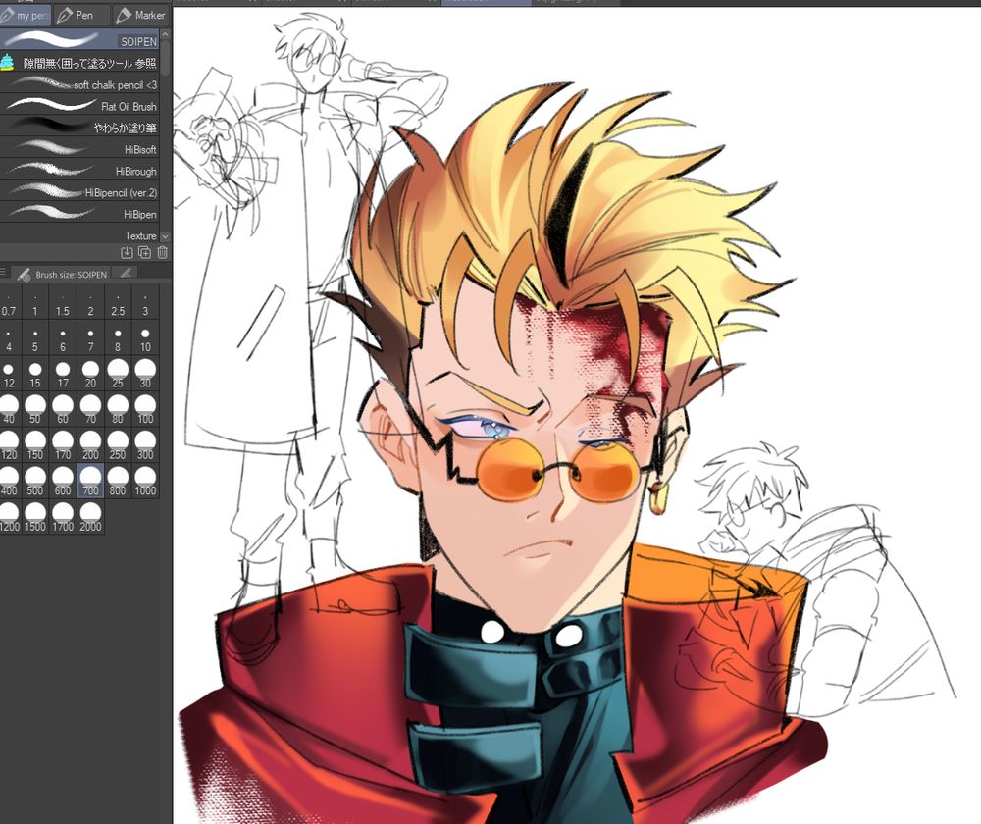Set brush size preset to 600
The image size is (981, 824).
click(63, 481)
